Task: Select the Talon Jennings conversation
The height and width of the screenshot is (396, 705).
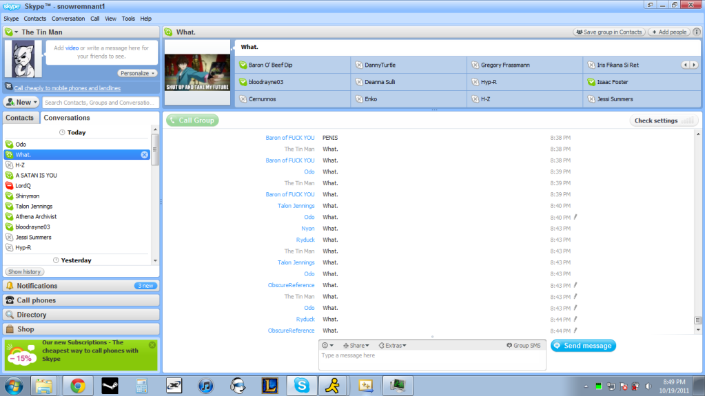Action: [34, 207]
